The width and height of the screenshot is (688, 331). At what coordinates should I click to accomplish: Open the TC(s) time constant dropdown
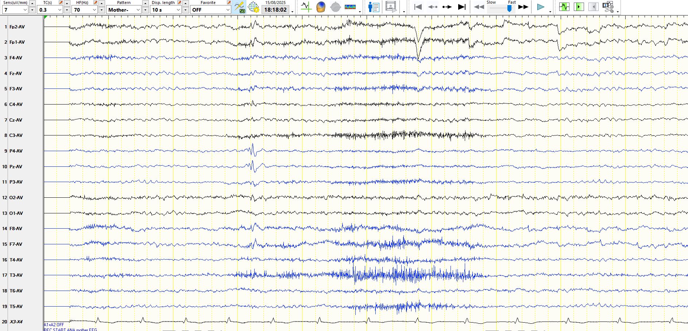tap(50, 10)
